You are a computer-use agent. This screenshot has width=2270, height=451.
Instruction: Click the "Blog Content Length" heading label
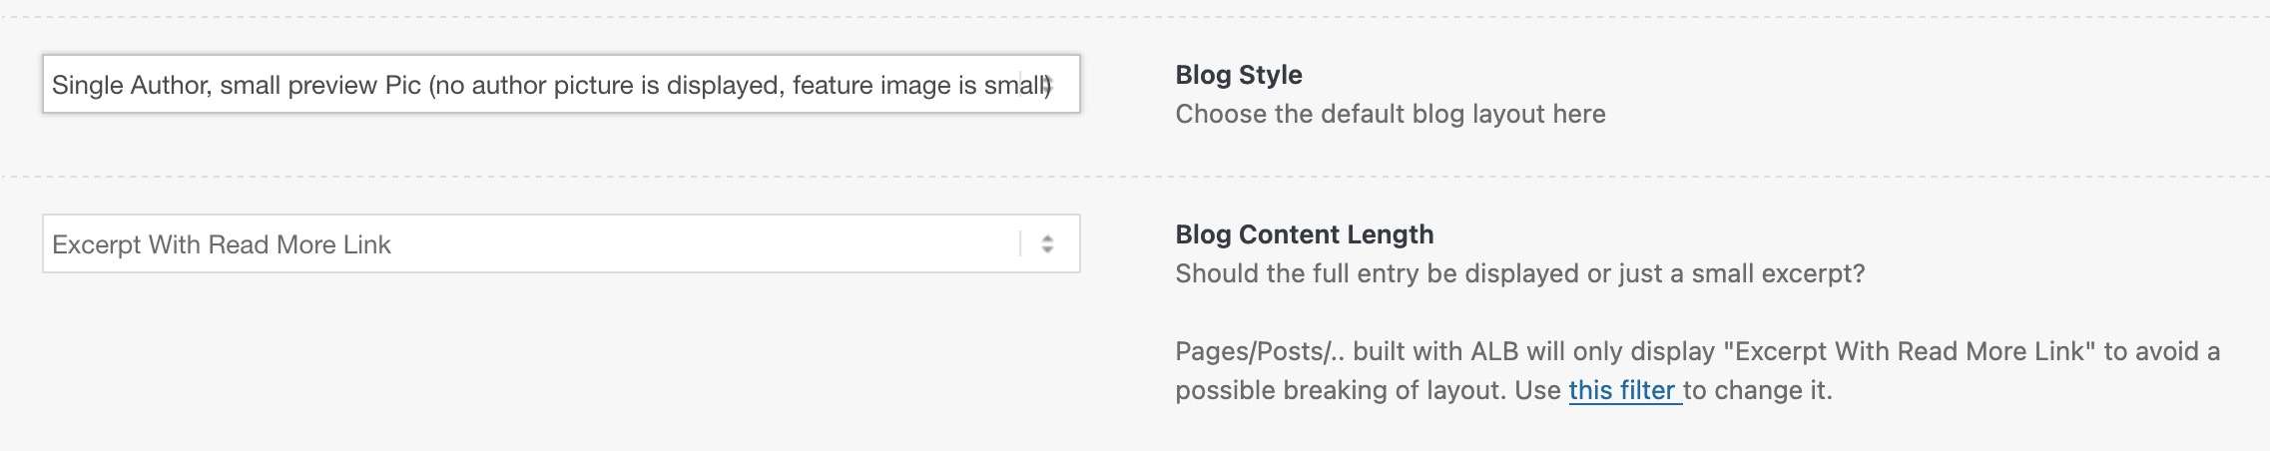coord(1304,234)
